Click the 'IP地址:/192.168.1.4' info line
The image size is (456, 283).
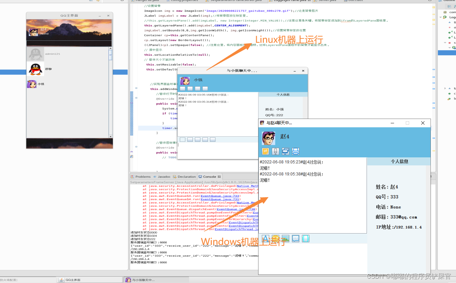point(399,227)
